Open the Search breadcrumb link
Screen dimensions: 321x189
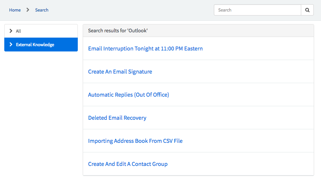coord(42,10)
